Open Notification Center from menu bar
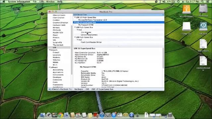The width and height of the screenshot is (212, 119). pyautogui.click(x=208, y=2)
